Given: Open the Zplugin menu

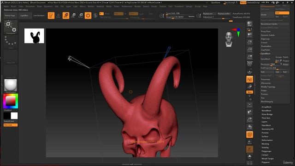Looking at the screenshot, I should pyautogui.click(x=189, y=6).
